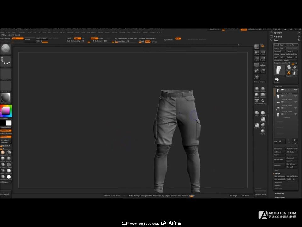302x227 pixels.
Task: Toggle the Double button
Action: (x=6, y=137)
